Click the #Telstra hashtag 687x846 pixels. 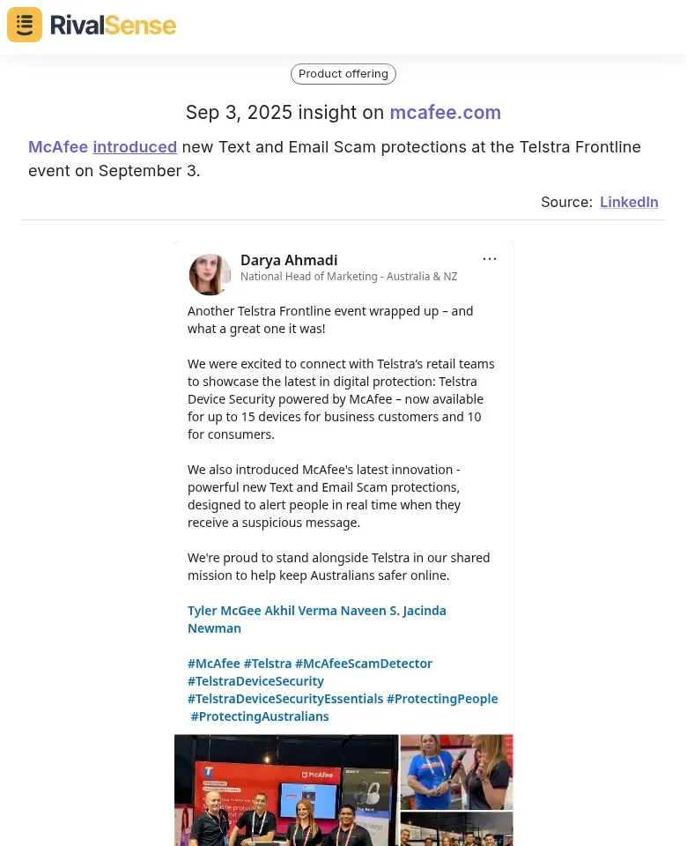click(268, 664)
